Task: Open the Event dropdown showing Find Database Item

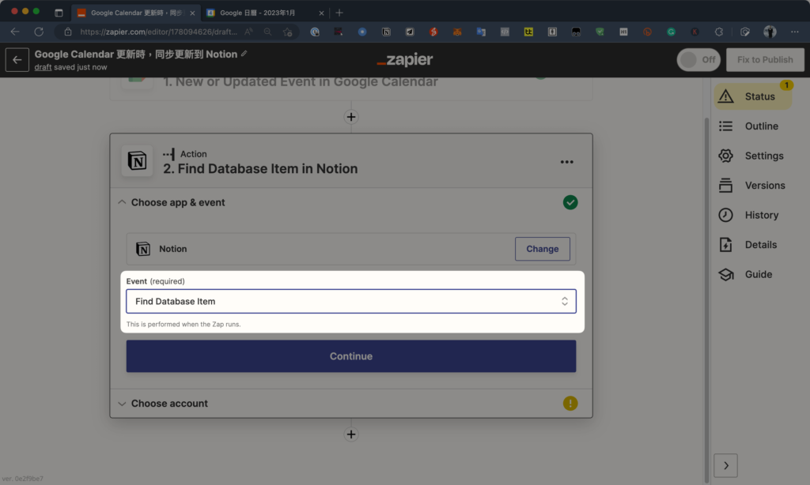Action: coord(351,301)
